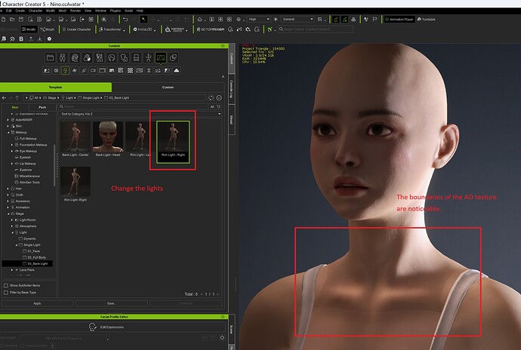The width and height of the screenshot is (521, 350).
Task: Open the Sort by Category A to Z dropdown
Action: coord(140,114)
